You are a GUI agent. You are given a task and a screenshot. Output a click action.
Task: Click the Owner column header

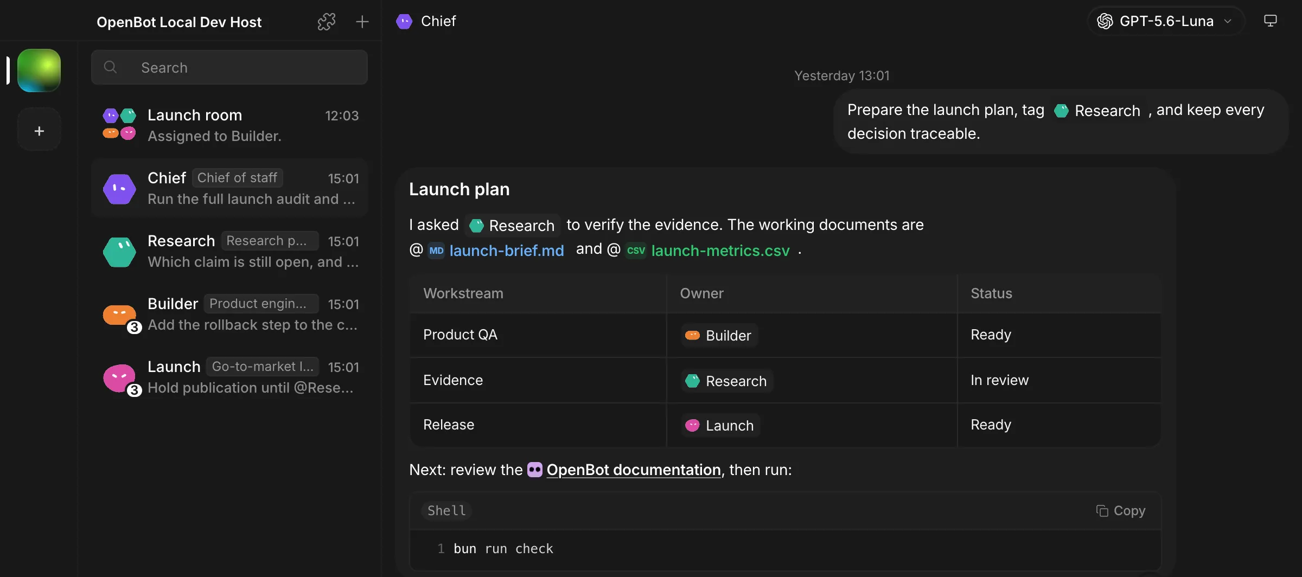(x=701, y=293)
